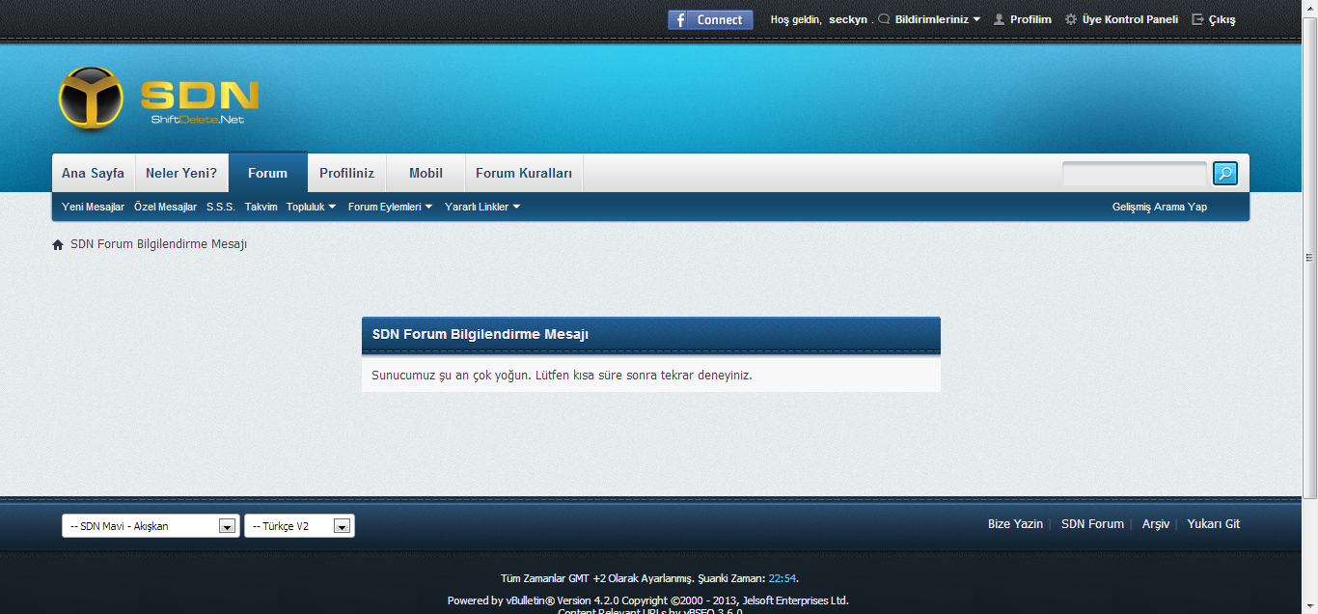The width and height of the screenshot is (1318, 614).
Task: Expand the Yararlı Linkler dropdown menu
Action: point(482,207)
